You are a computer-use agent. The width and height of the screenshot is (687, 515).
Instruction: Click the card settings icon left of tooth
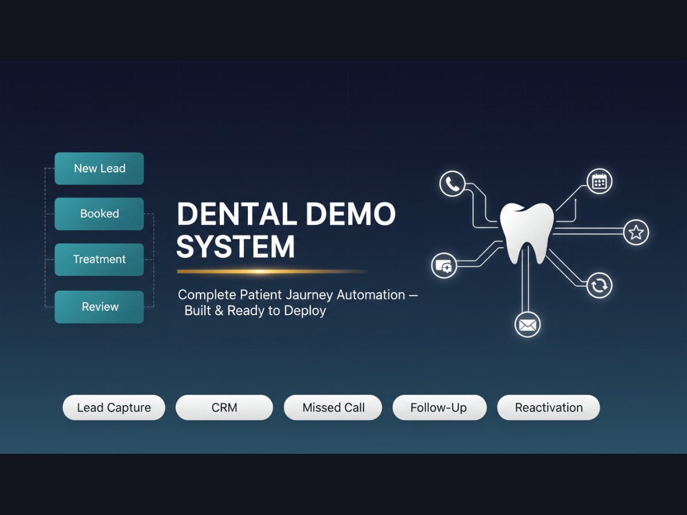pos(444,266)
